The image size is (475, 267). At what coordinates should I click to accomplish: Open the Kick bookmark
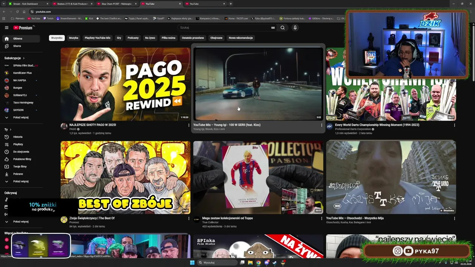(89, 18)
